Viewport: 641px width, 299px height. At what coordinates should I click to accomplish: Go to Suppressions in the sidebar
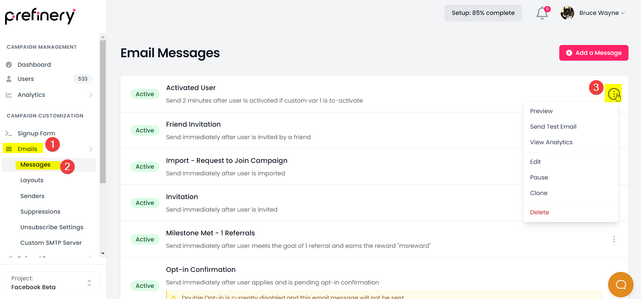(40, 212)
